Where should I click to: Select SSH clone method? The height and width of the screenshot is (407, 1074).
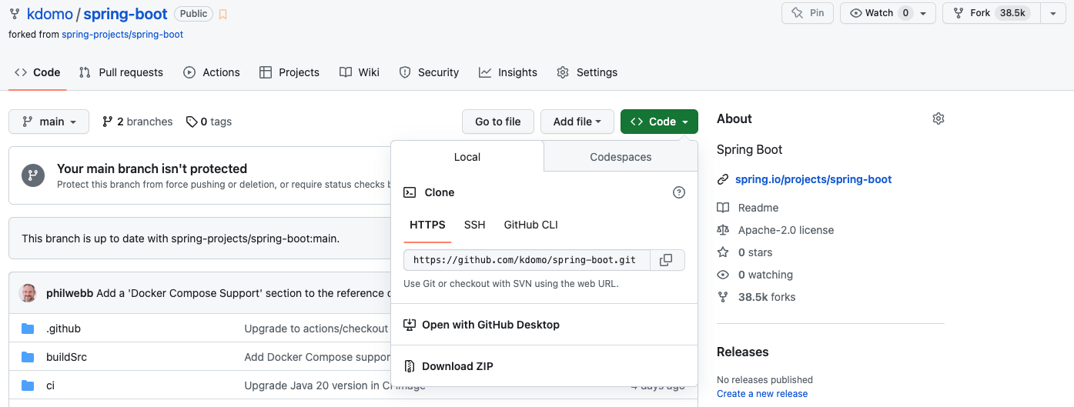pos(475,225)
